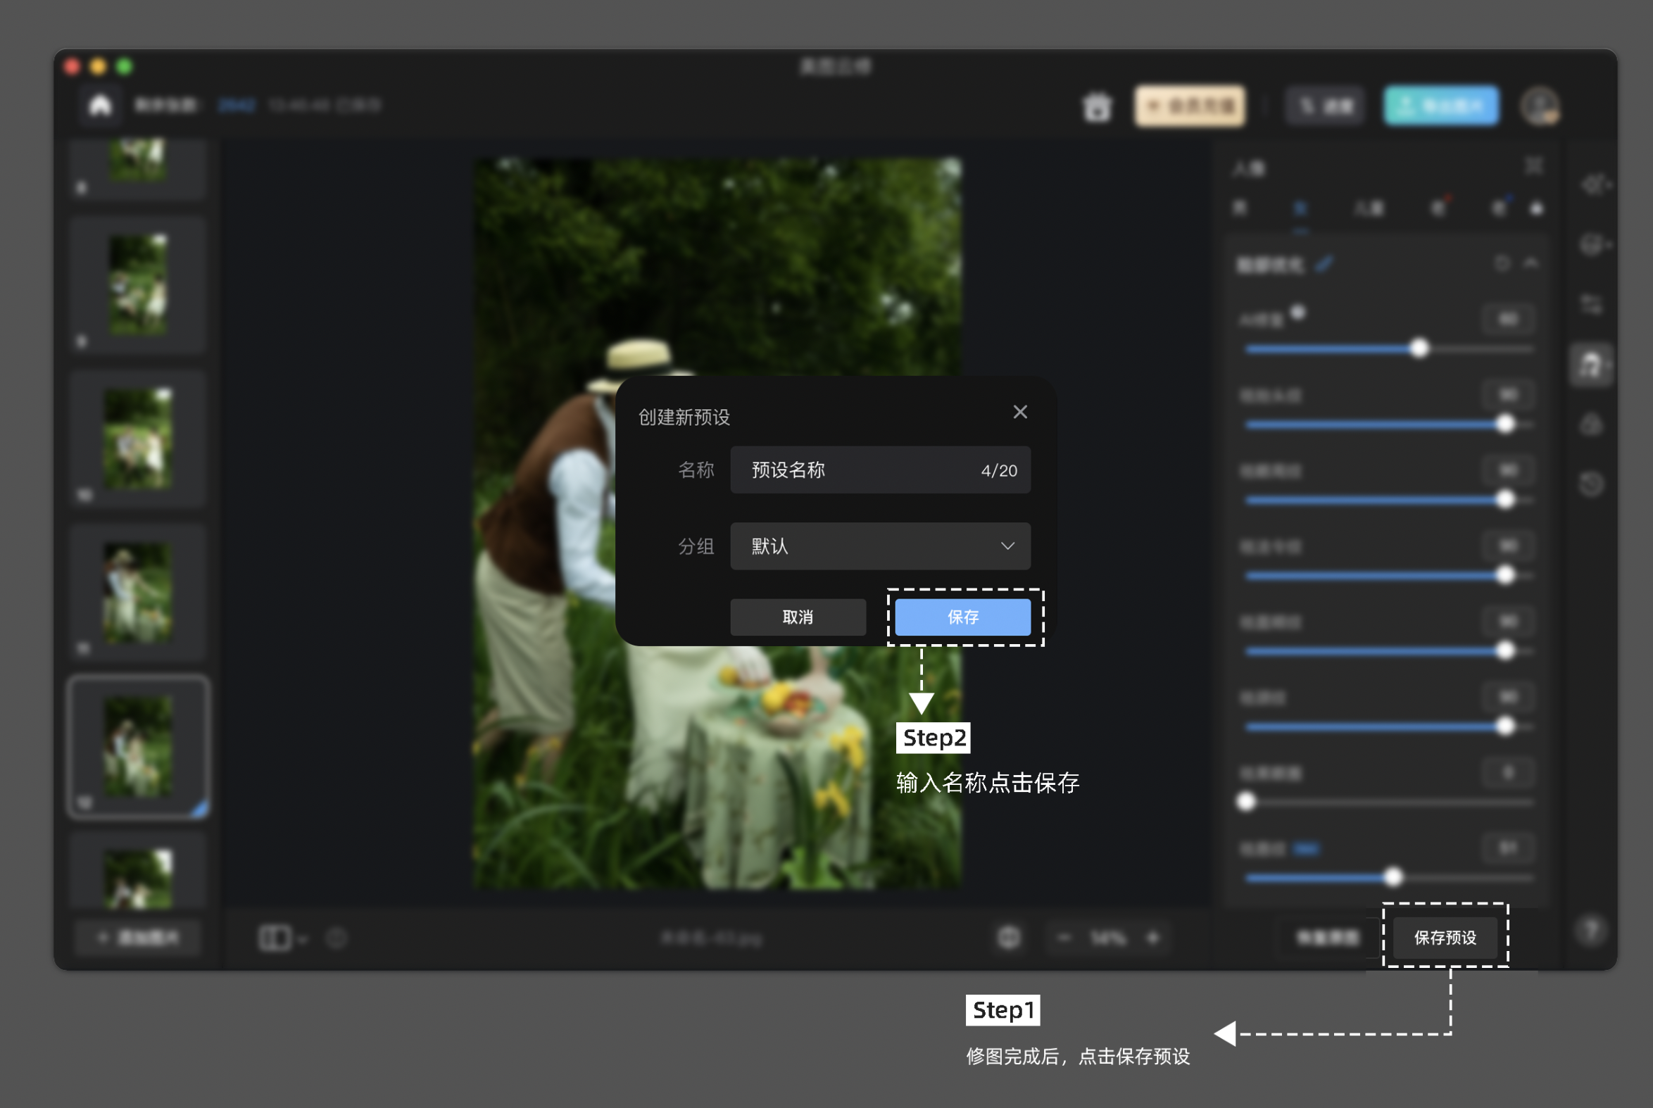Open the 分组 默认 dropdown
The image size is (1653, 1108).
point(880,546)
